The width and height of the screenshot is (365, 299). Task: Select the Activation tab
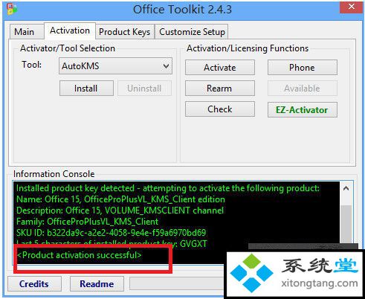click(x=70, y=30)
